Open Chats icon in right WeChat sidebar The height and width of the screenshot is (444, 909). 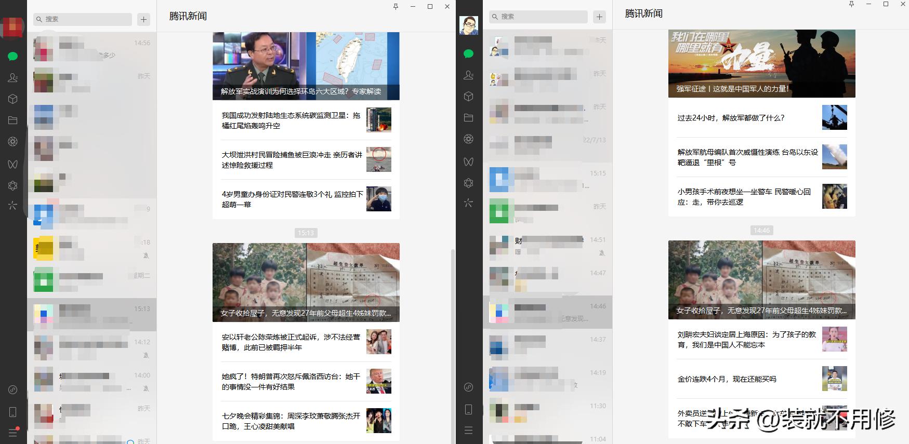click(468, 53)
